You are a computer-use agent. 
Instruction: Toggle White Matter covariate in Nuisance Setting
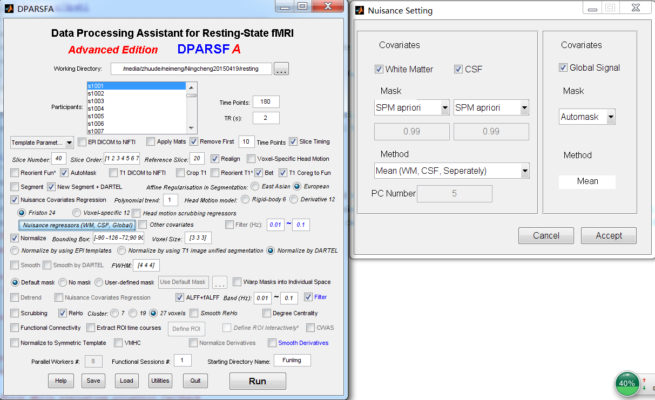pyautogui.click(x=379, y=69)
